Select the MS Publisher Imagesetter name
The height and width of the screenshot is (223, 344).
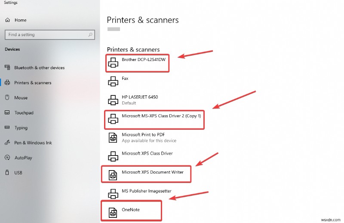(x=147, y=191)
